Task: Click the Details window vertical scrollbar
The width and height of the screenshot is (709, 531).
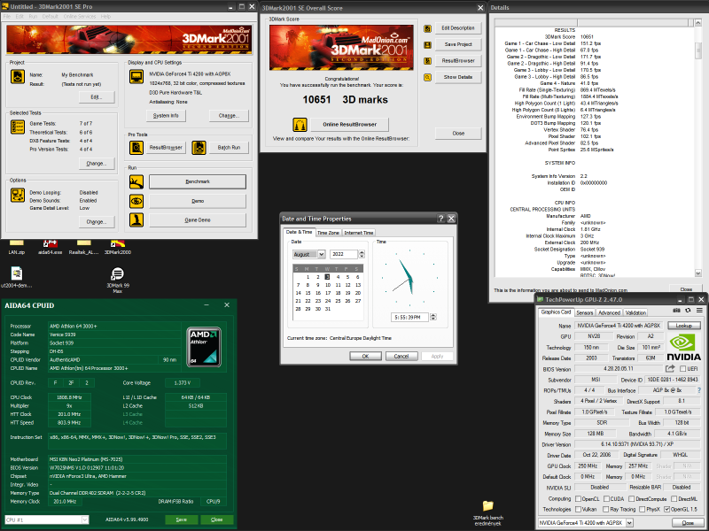Action: (697, 148)
